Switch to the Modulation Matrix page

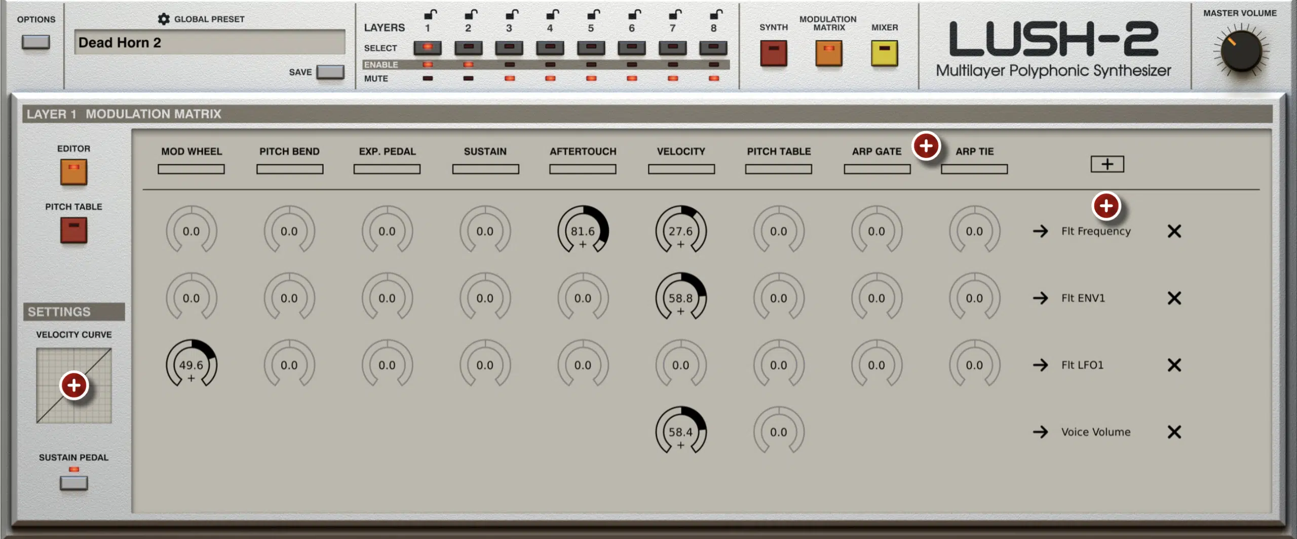(x=829, y=53)
